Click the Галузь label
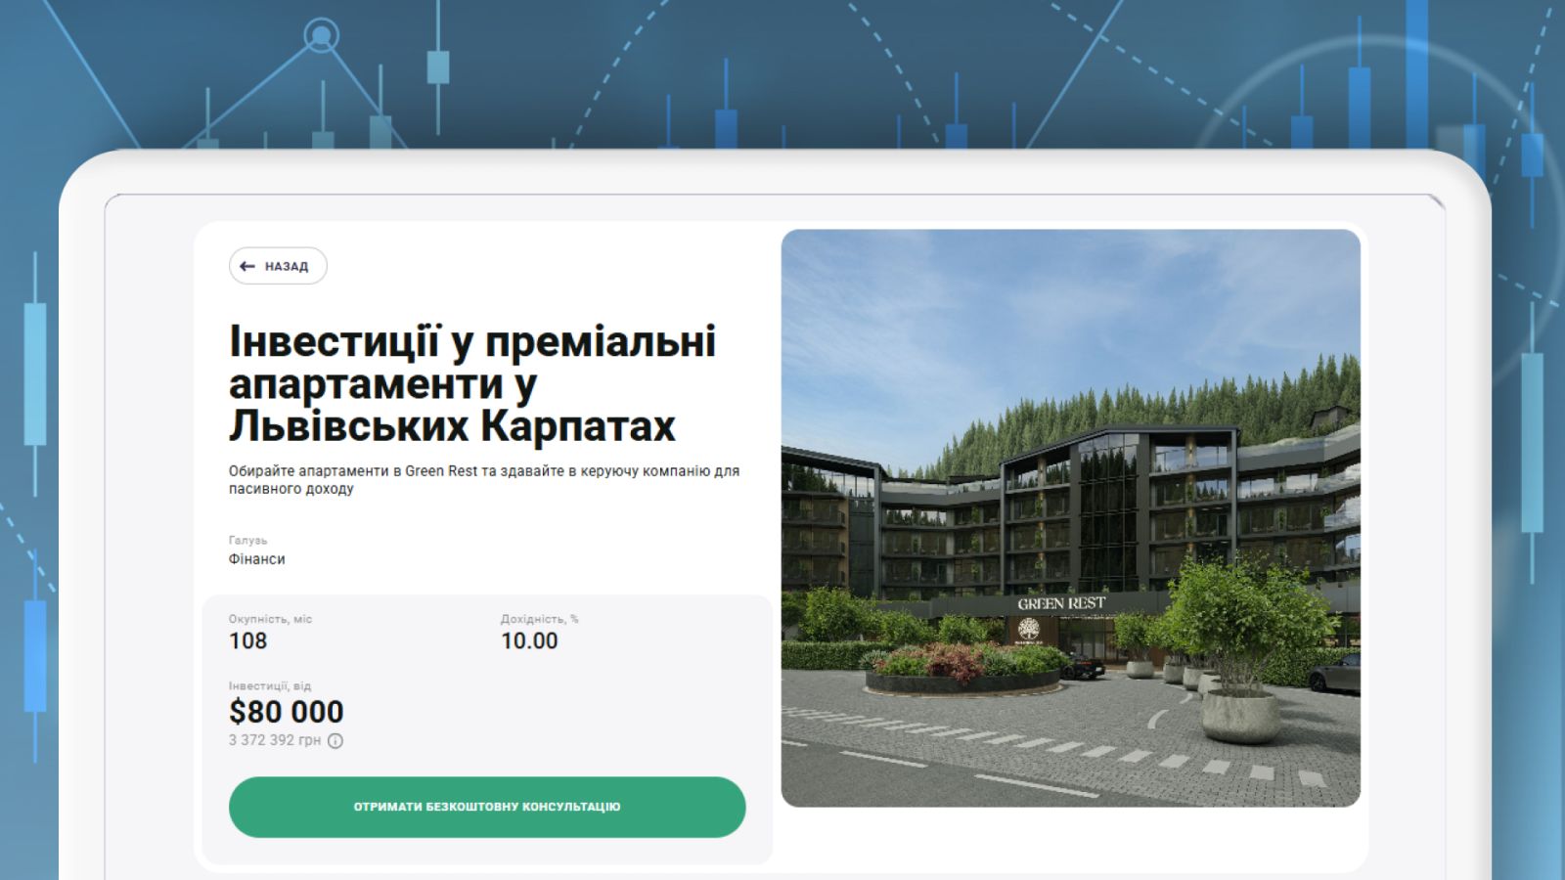1565x880 pixels. pos(247,540)
